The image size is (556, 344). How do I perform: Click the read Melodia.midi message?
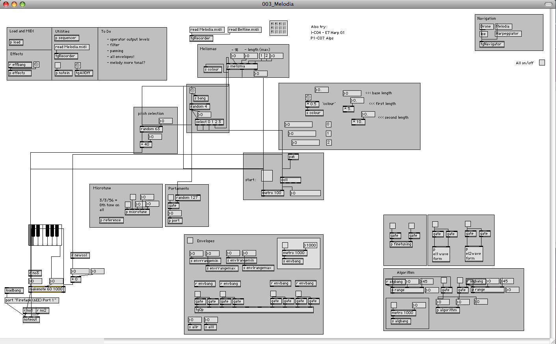[x=206, y=29]
